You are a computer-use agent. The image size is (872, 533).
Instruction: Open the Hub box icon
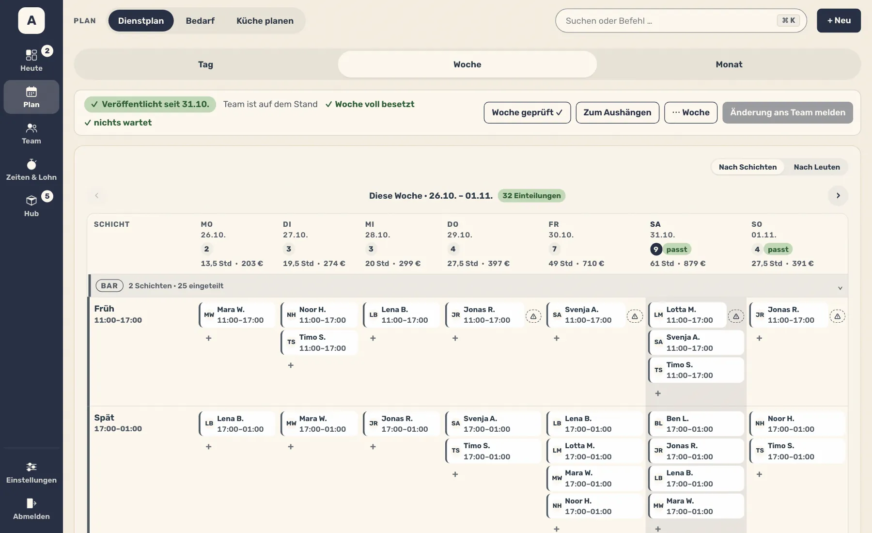pos(31,201)
